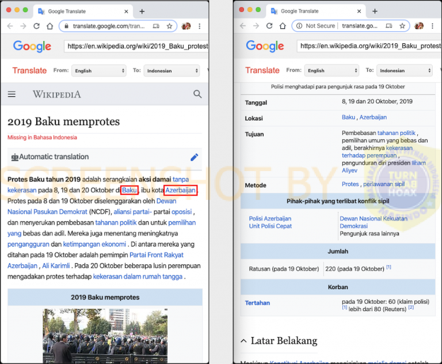
Task: Open kekerasan dalam rumah tangga link
Action: [138, 276]
